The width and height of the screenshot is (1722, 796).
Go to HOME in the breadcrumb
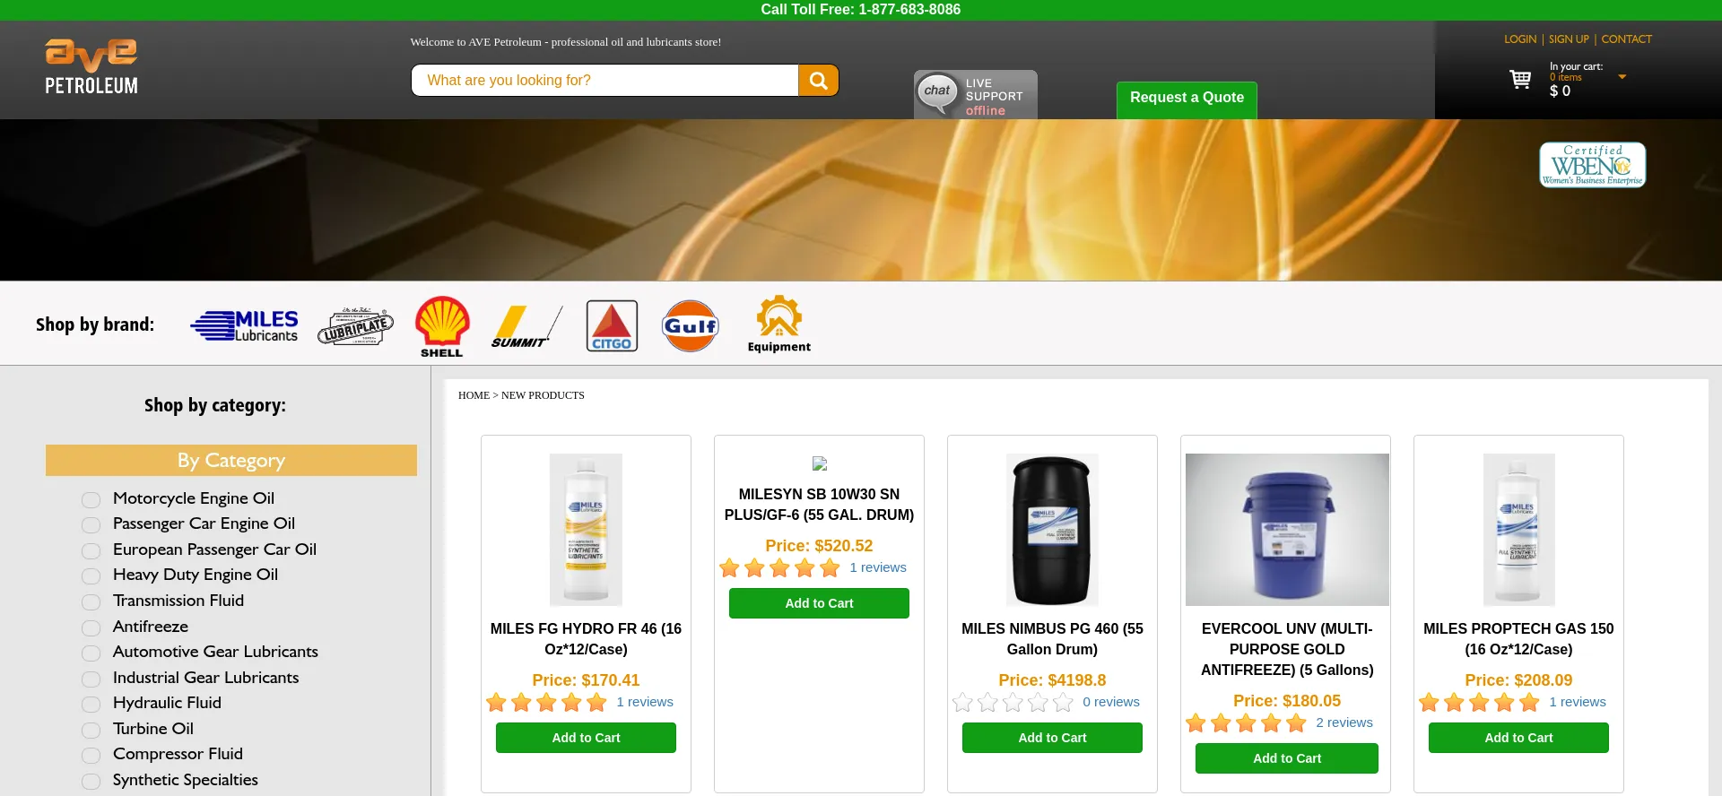474,395
